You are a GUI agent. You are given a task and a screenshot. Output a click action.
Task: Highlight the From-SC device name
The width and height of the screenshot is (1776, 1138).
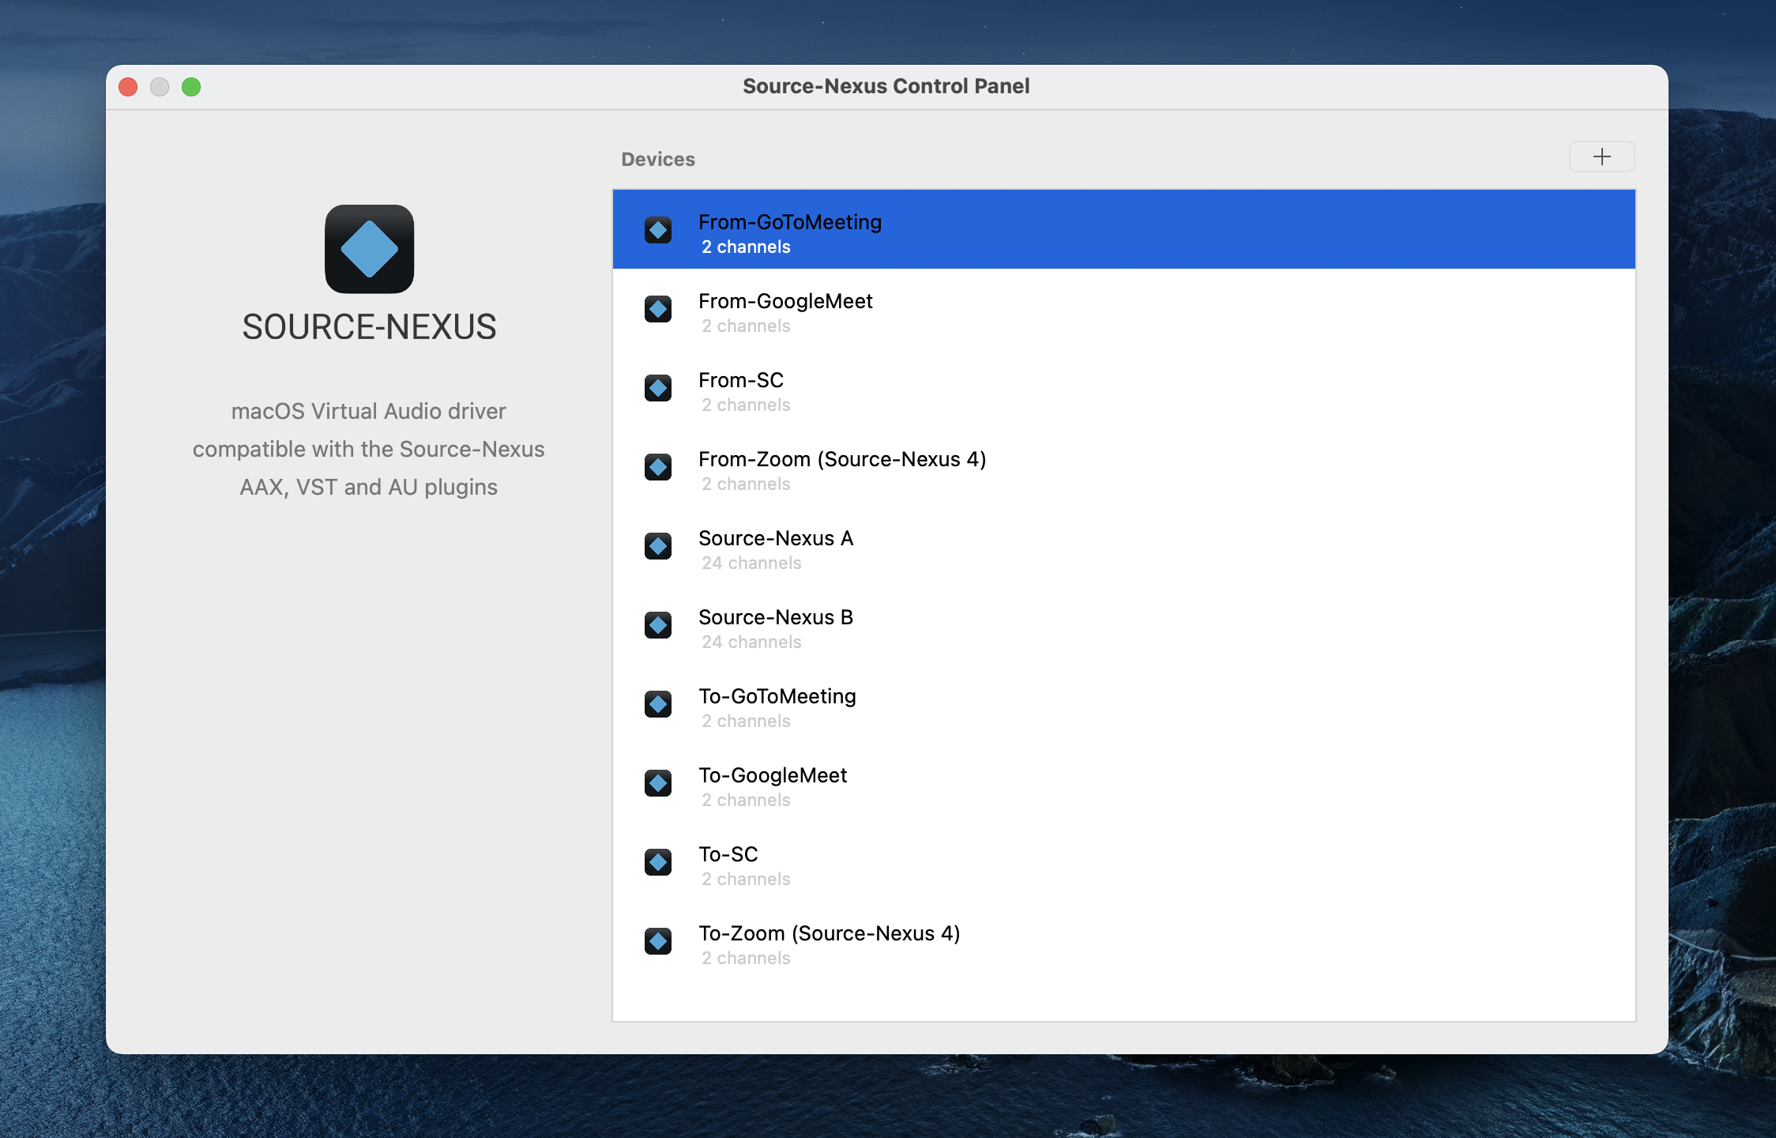[x=740, y=380]
